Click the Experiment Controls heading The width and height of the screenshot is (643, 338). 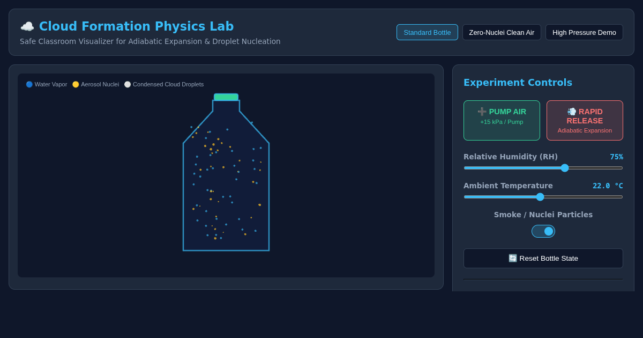pyautogui.click(x=518, y=83)
